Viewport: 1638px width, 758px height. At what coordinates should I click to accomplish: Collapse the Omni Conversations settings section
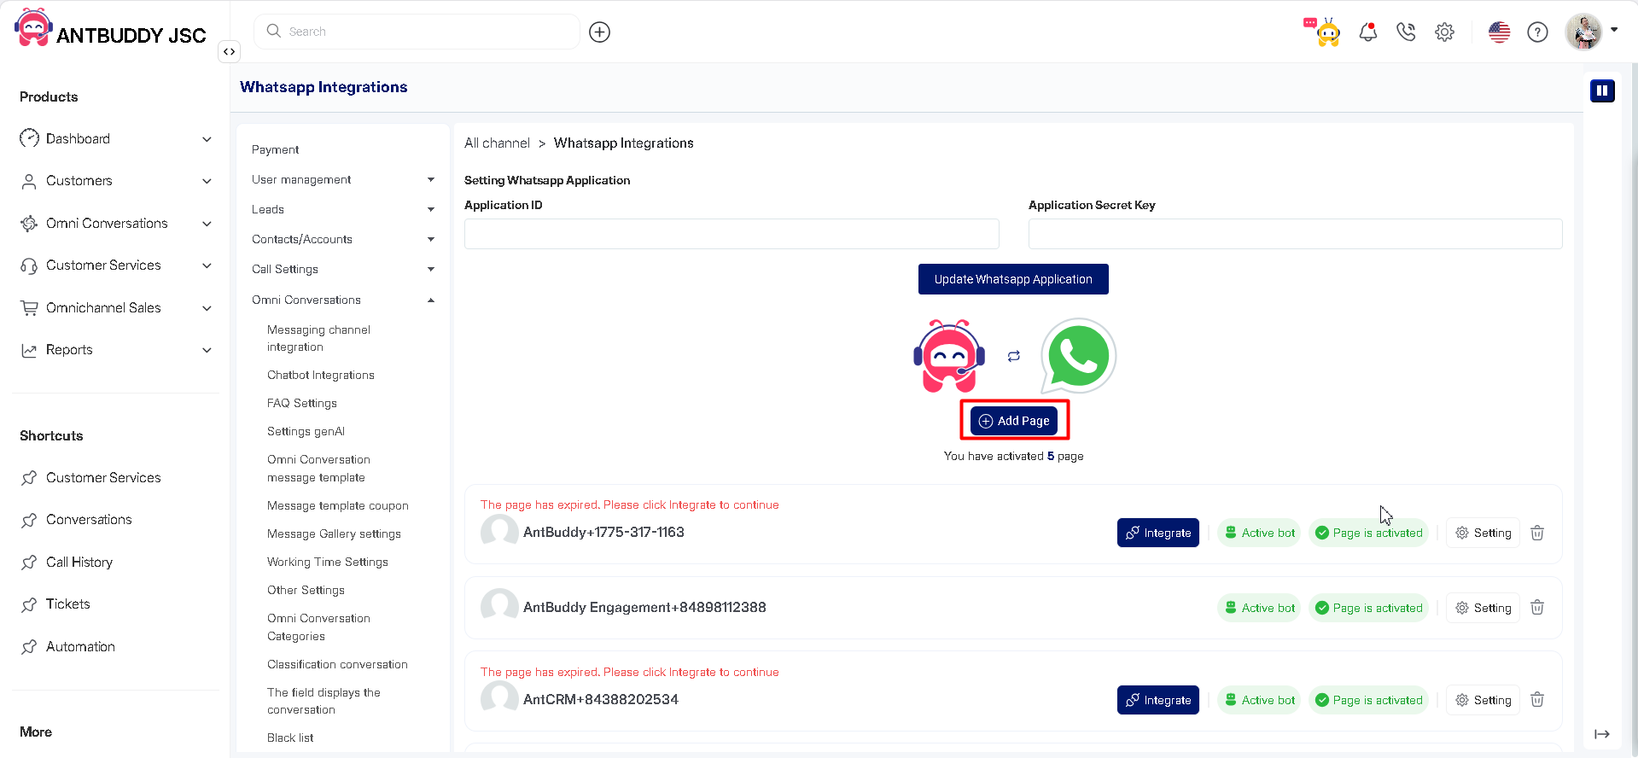(x=431, y=300)
